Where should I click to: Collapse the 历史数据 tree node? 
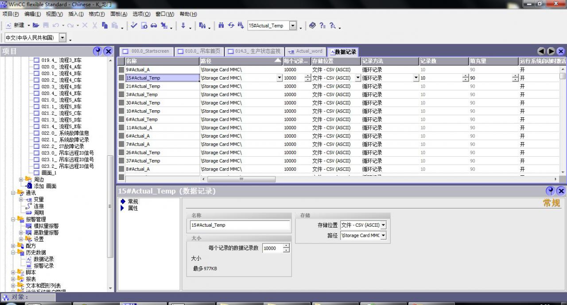(x=13, y=252)
